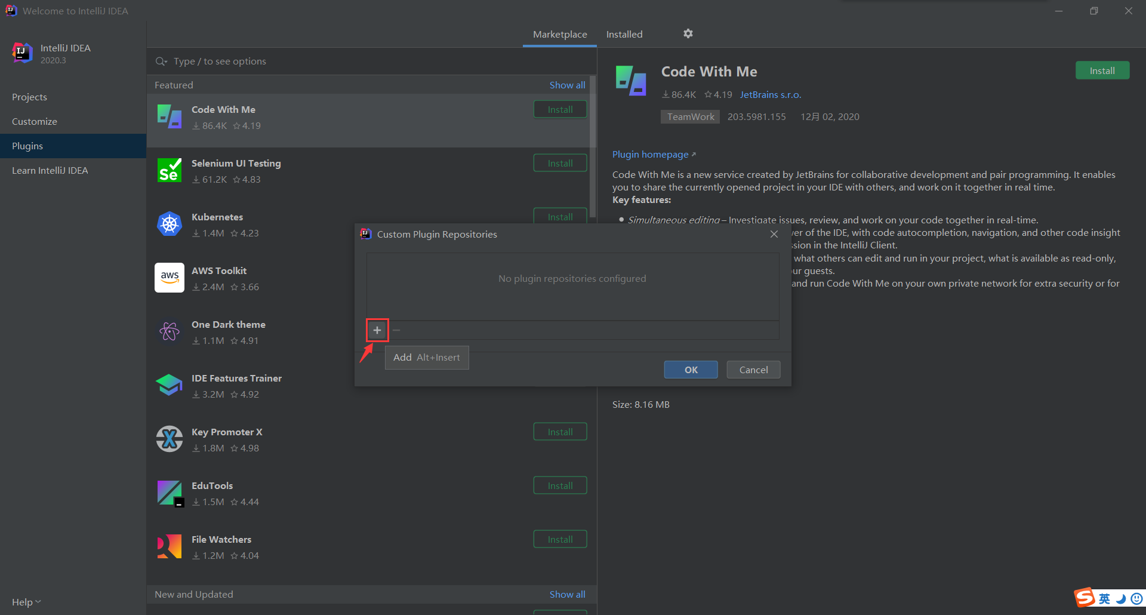Install Code With Me from list

560,109
